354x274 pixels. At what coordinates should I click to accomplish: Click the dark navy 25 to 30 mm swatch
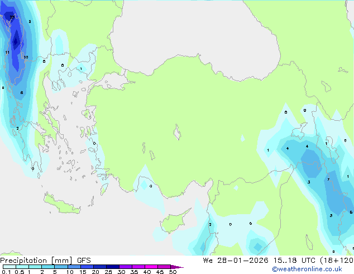coord(113,267)
